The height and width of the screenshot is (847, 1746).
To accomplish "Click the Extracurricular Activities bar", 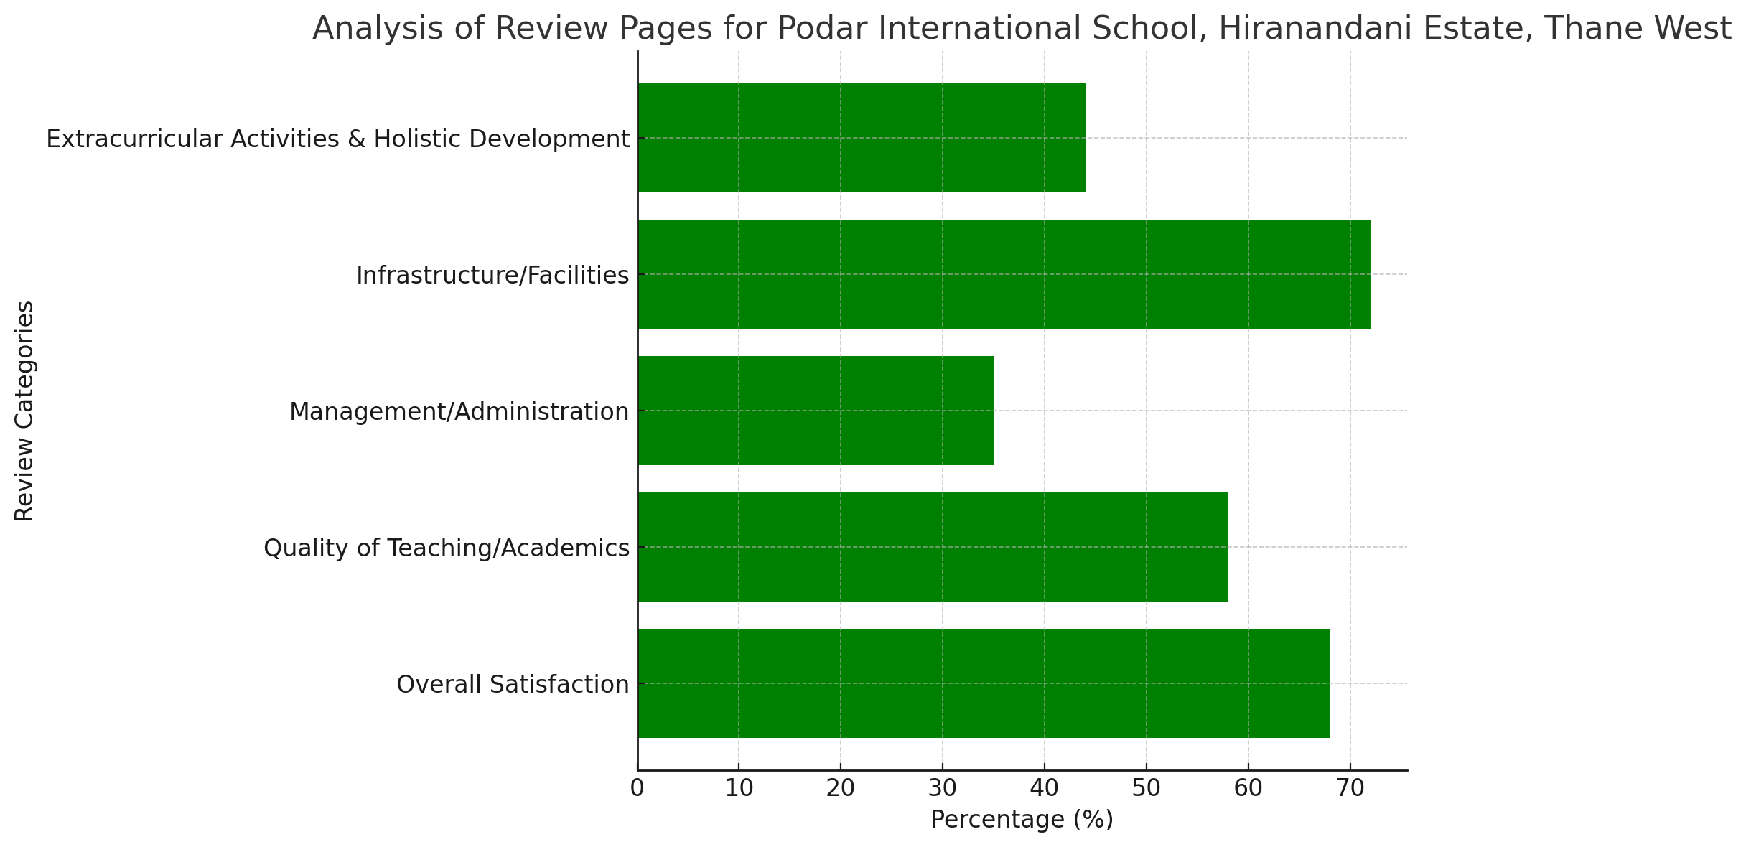I will 862,138.
